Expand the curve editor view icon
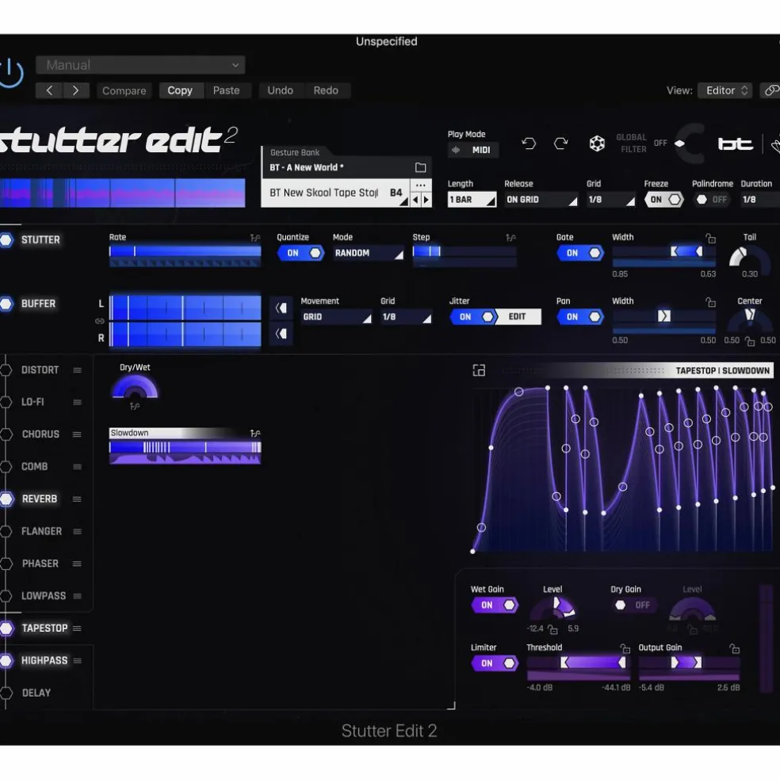 click(479, 370)
